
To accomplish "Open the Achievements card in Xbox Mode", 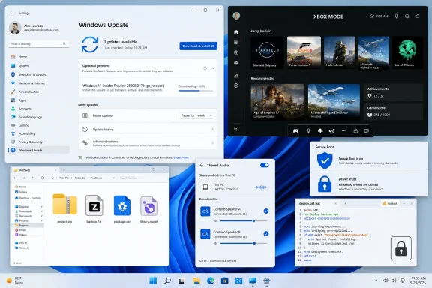I will [x=393, y=92].
